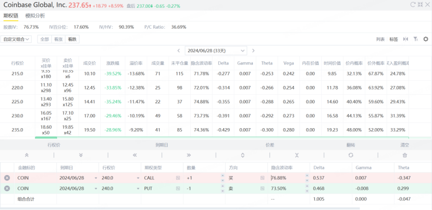The width and height of the screenshot is (432, 210).
Task: Click CALL row option type picker icon
Action: [x=178, y=178]
